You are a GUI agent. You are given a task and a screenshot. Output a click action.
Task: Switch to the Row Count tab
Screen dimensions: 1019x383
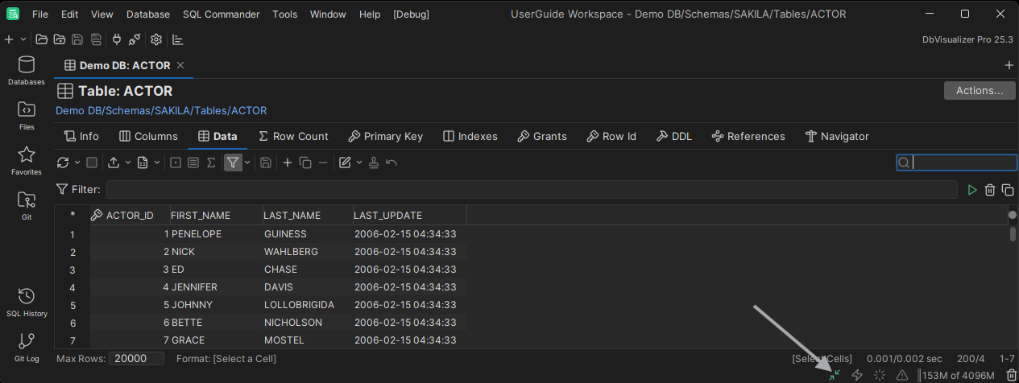[x=293, y=136]
